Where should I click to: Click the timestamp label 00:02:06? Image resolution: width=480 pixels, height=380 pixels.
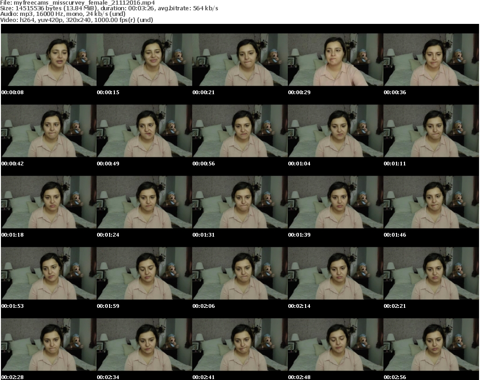(203, 306)
